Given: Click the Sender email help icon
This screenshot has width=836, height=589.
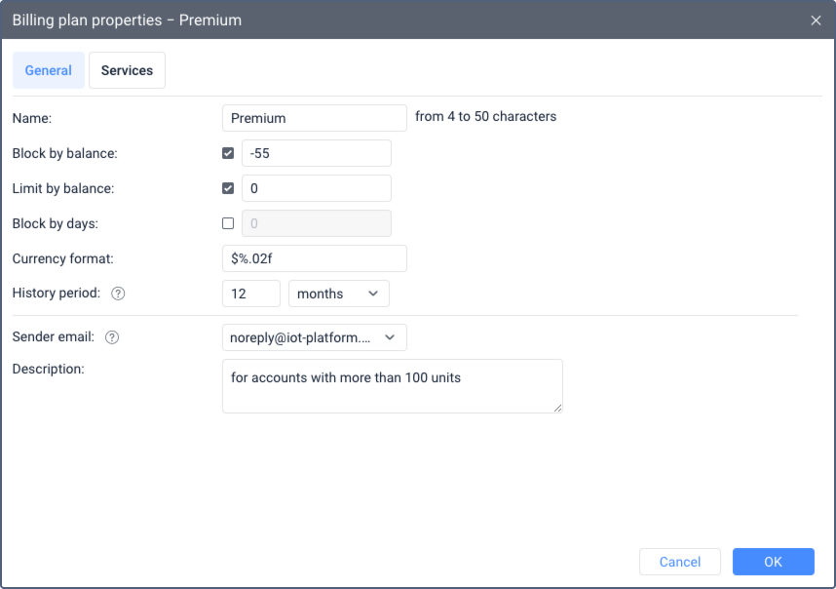Looking at the screenshot, I should point(112,337).
